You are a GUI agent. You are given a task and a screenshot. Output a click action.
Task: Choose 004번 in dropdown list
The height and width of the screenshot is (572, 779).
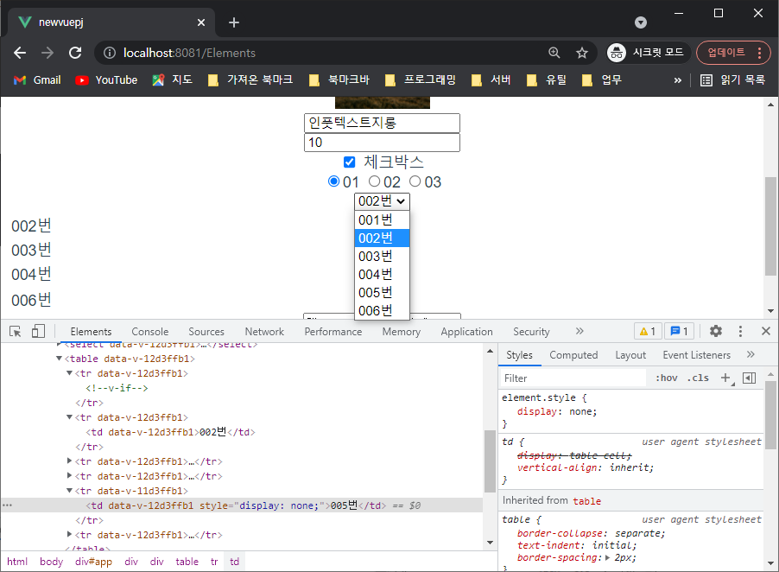pos(382,274)
